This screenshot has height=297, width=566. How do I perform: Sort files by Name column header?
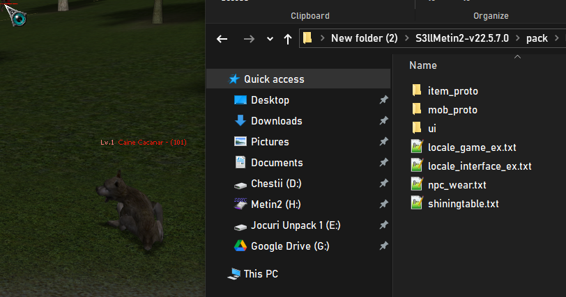[x=422, y=65]
